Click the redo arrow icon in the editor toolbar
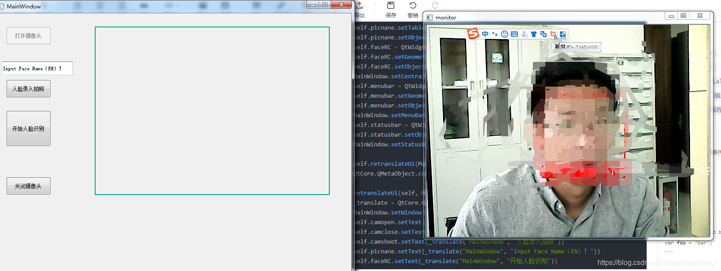Image resolution: width=721 pixels, height=271 pixels. (435, 5)
